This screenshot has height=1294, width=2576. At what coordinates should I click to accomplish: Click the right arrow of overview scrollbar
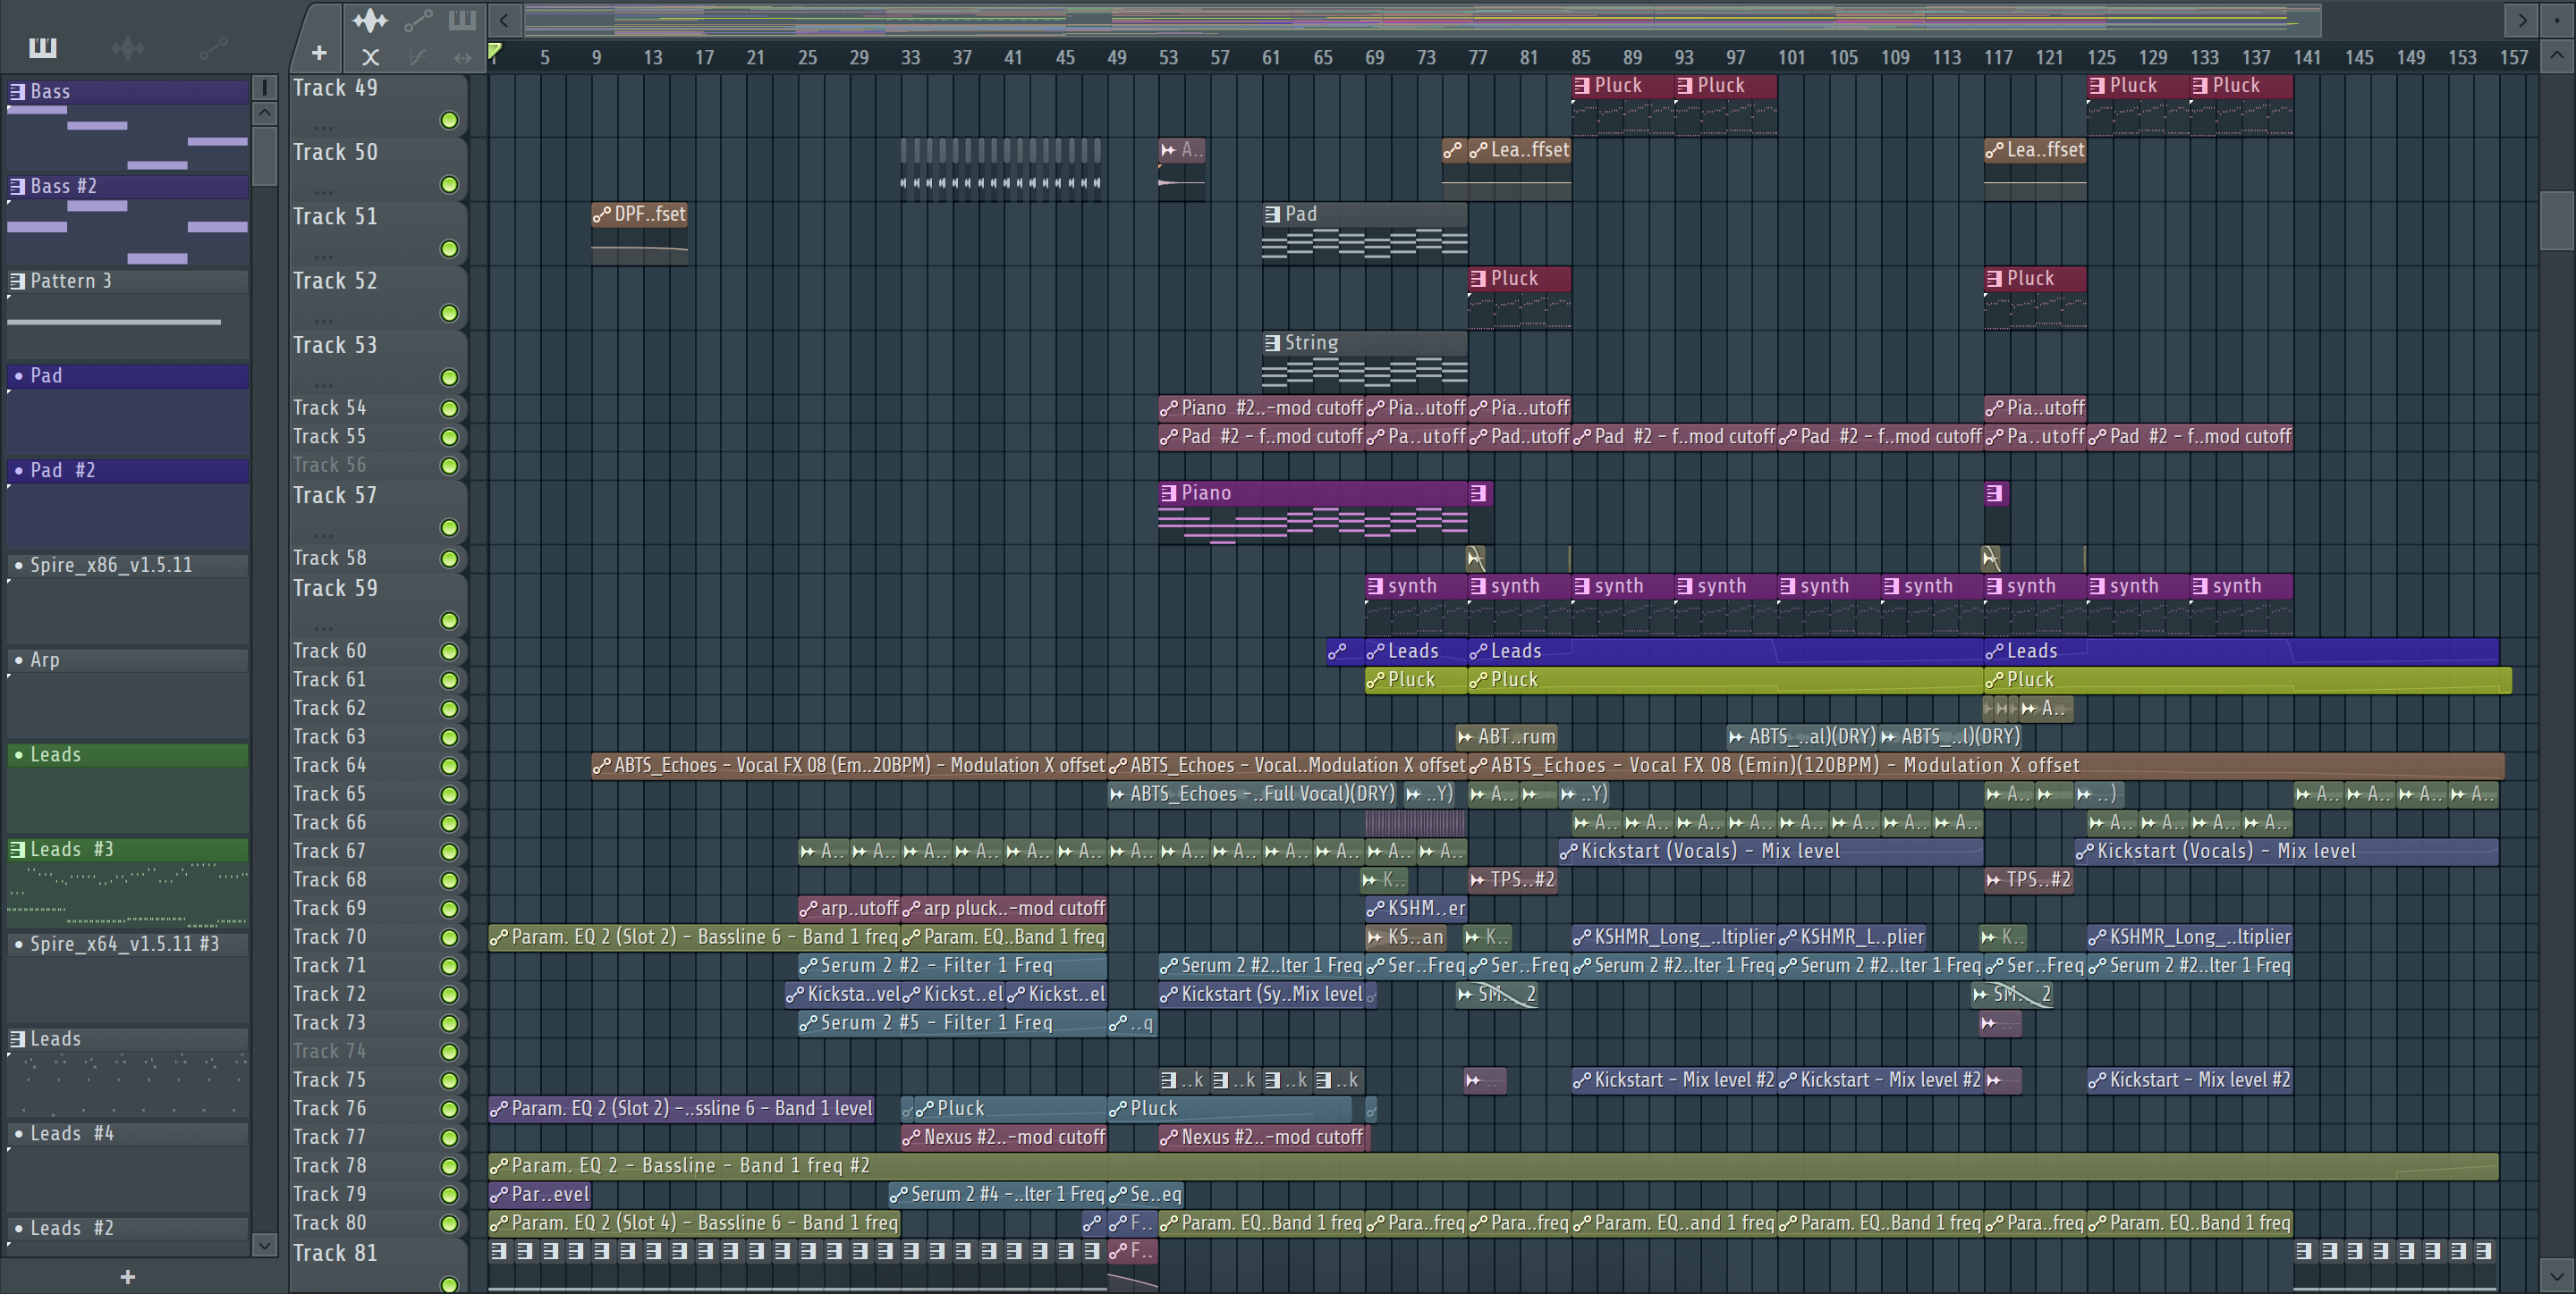pos(2521,19)
